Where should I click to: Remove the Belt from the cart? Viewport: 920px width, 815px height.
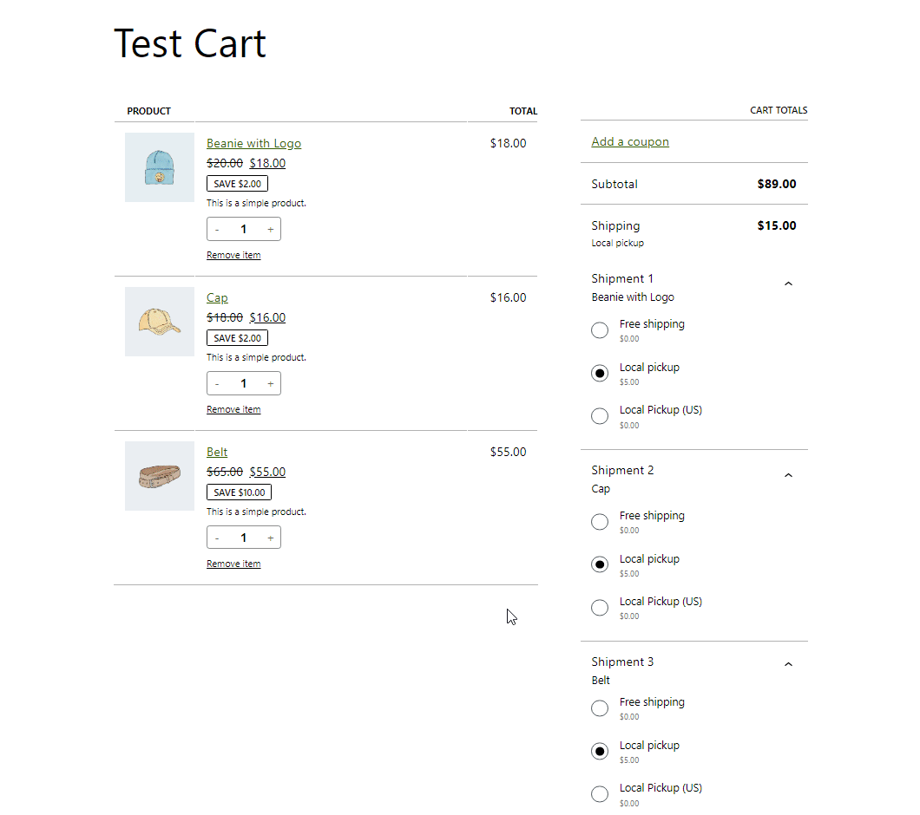[233, 563]
